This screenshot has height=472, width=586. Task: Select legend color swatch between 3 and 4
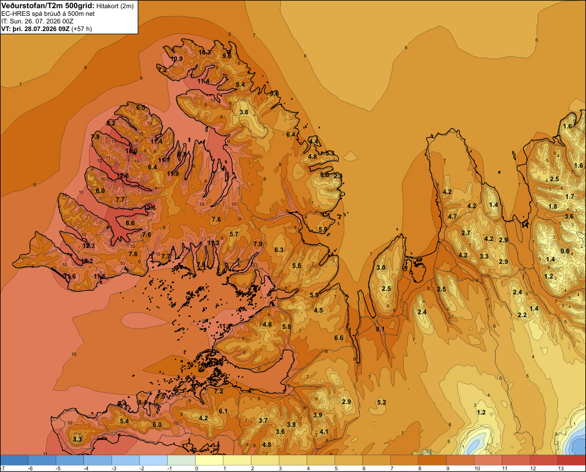(293, 460)
